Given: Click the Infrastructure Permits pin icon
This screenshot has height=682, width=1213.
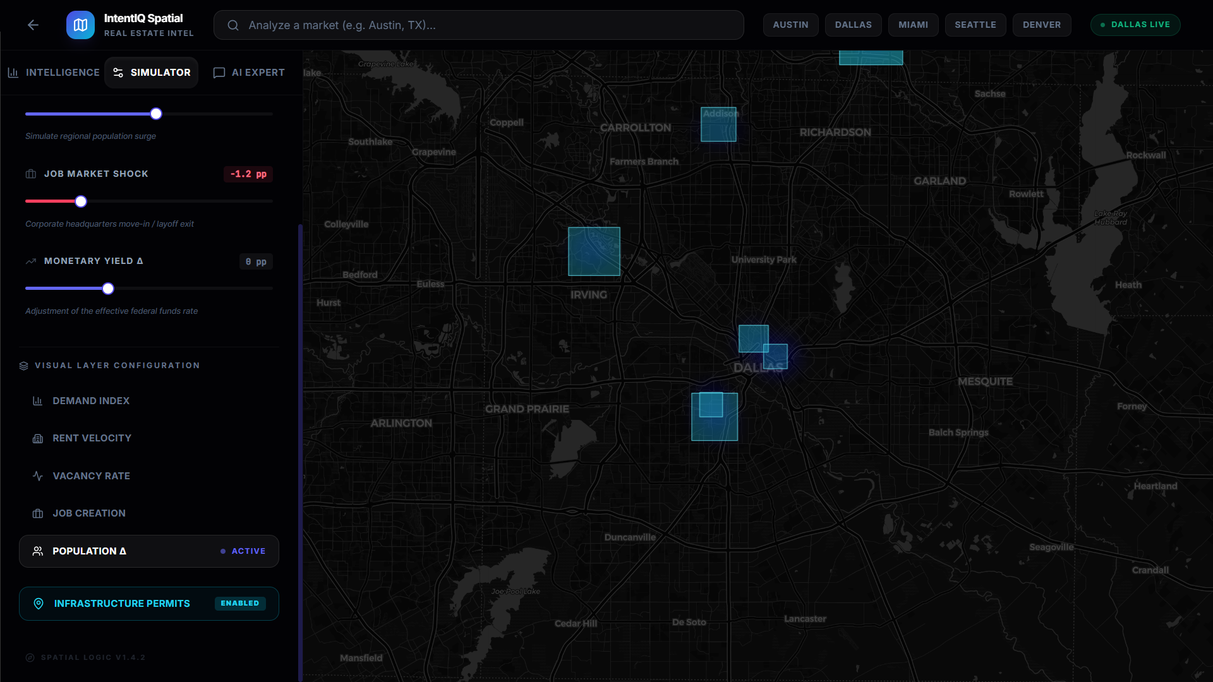Looking at the screenshot, I should [39, 604].
